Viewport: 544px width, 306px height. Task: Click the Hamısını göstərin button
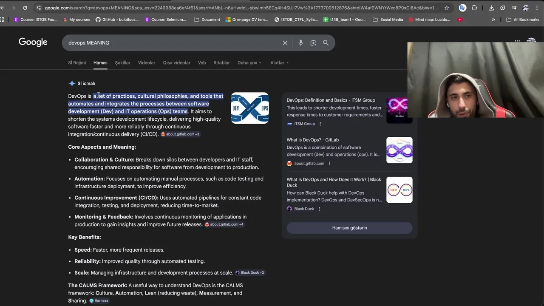click(349, 228)
